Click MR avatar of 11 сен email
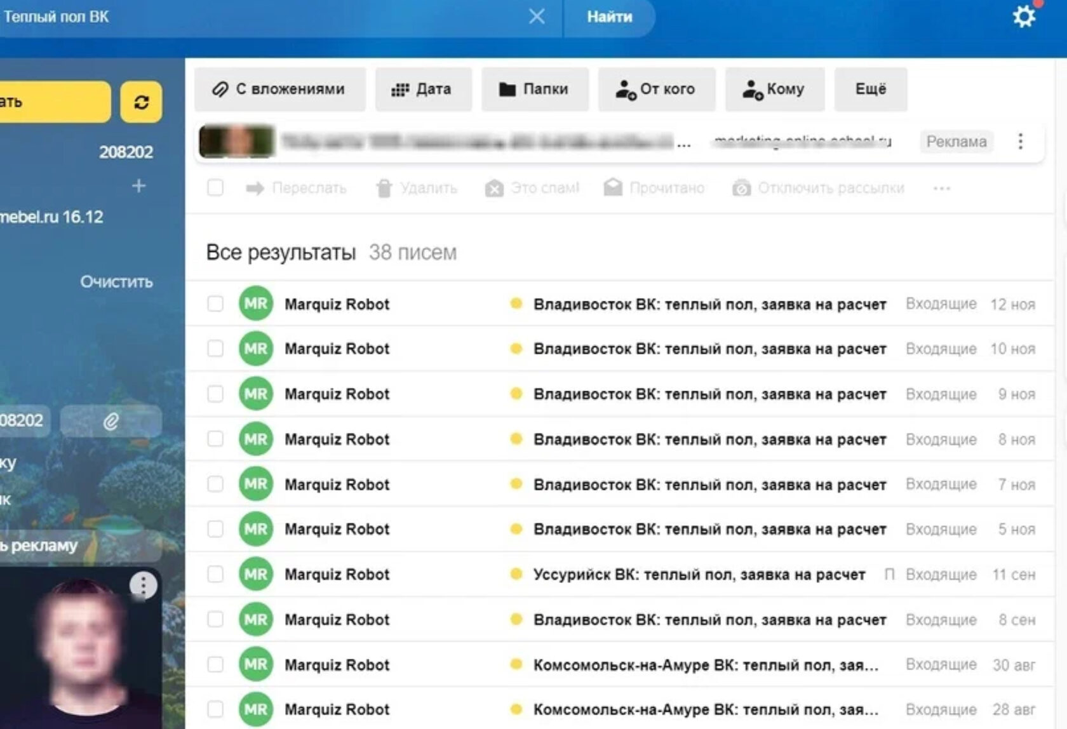 pyautogui.click(x=256, y=574)
